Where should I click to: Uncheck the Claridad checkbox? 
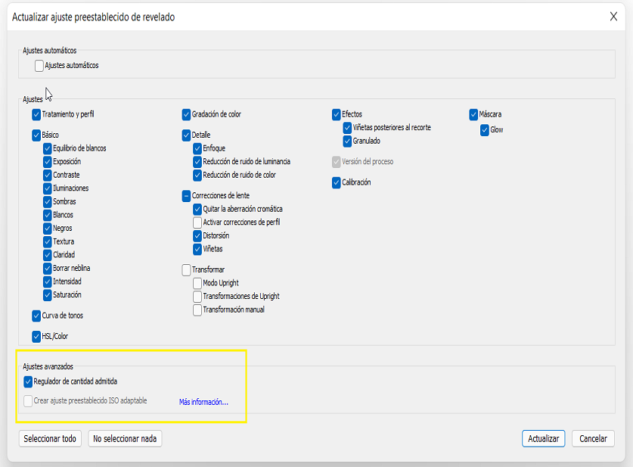click(x=47, y=255)
